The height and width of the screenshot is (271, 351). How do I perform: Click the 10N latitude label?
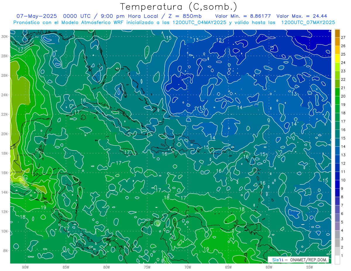[x=5, y=231]
